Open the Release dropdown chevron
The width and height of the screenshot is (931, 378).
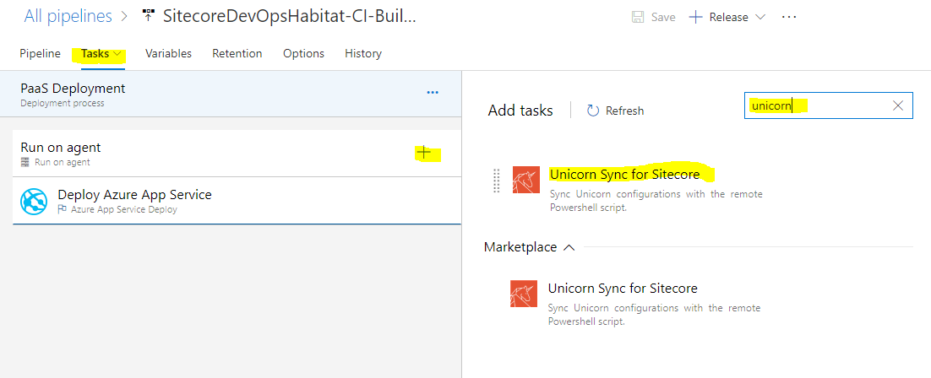(x=760, y=17)
